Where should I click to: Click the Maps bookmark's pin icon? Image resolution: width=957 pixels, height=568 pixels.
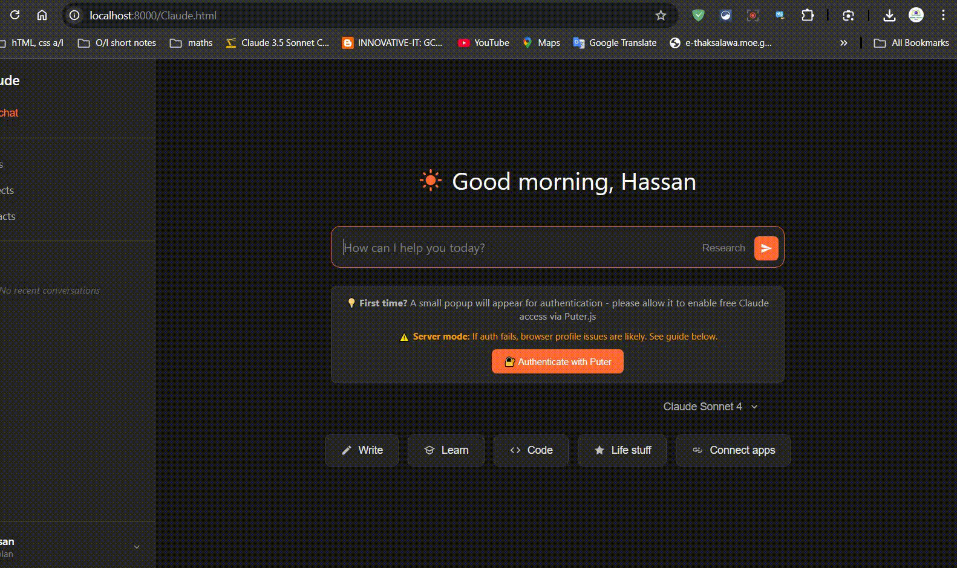tap(527, 43)
